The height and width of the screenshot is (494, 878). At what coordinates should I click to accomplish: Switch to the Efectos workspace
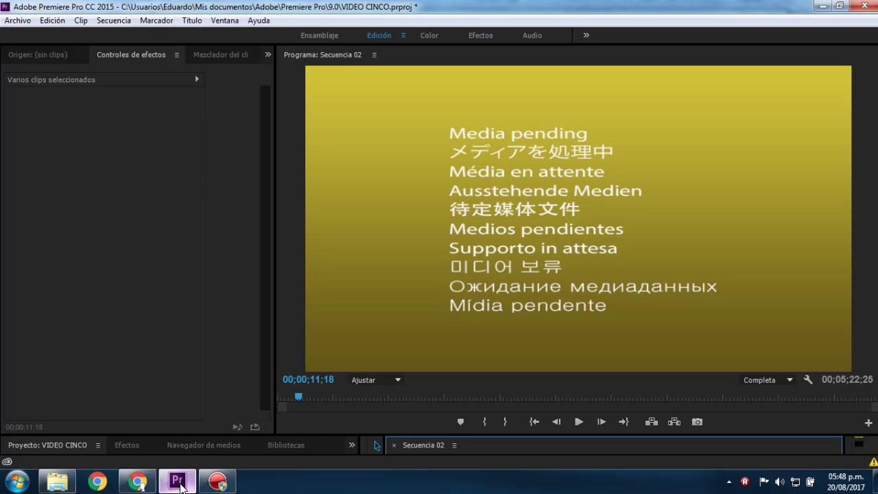point(480,35)
